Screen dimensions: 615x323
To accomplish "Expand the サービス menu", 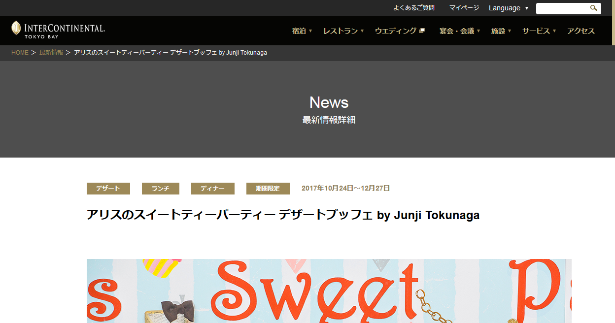I will [x=539, y=31].
